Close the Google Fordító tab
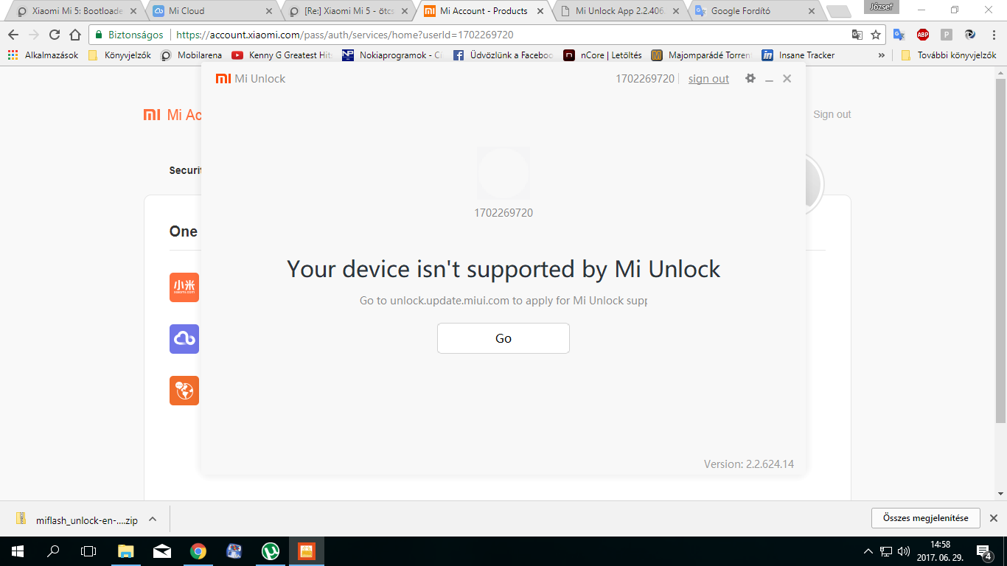 [812, 11]
